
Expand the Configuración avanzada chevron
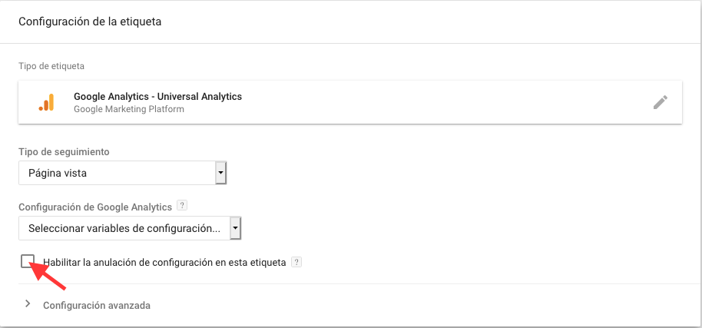pyautogui.click(x=28, y=304)
